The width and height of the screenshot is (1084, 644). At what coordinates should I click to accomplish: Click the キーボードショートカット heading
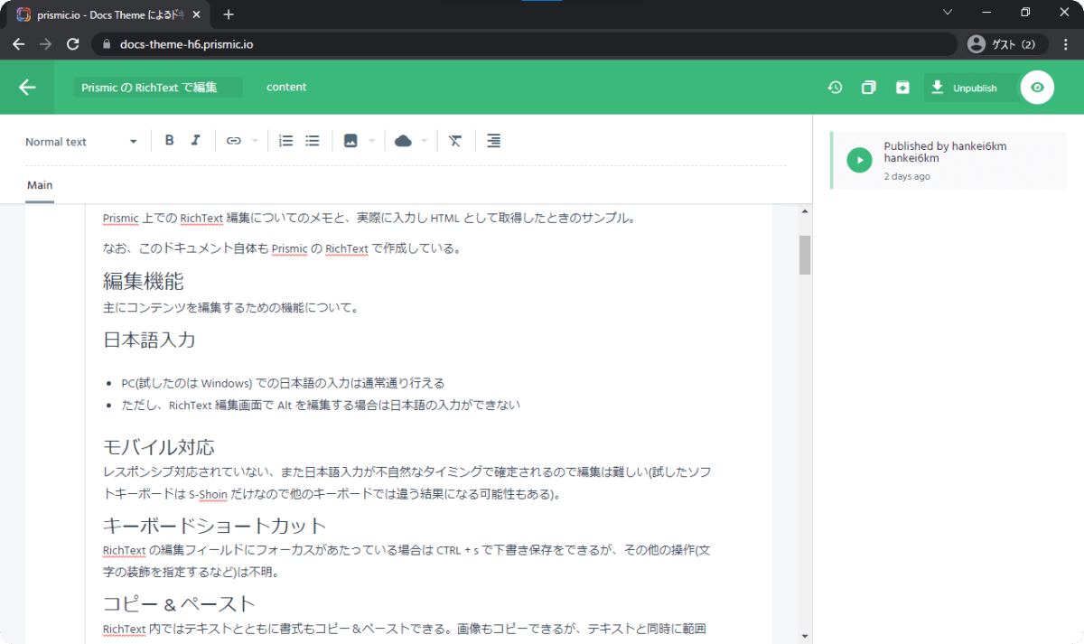click(x=214, y=526)
